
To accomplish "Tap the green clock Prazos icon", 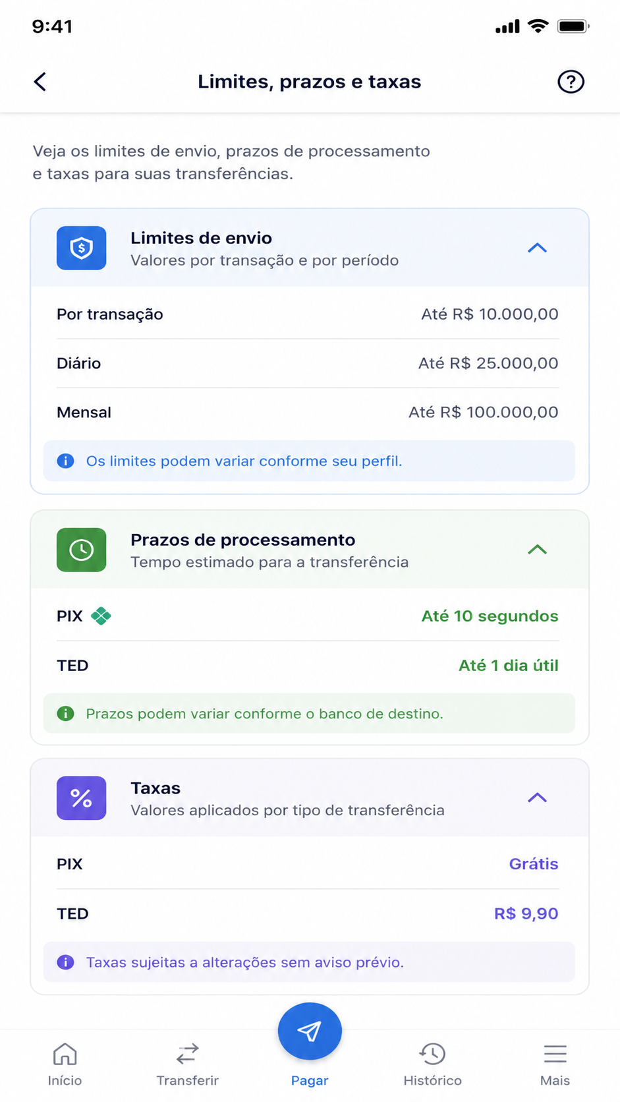I will 82,550.
